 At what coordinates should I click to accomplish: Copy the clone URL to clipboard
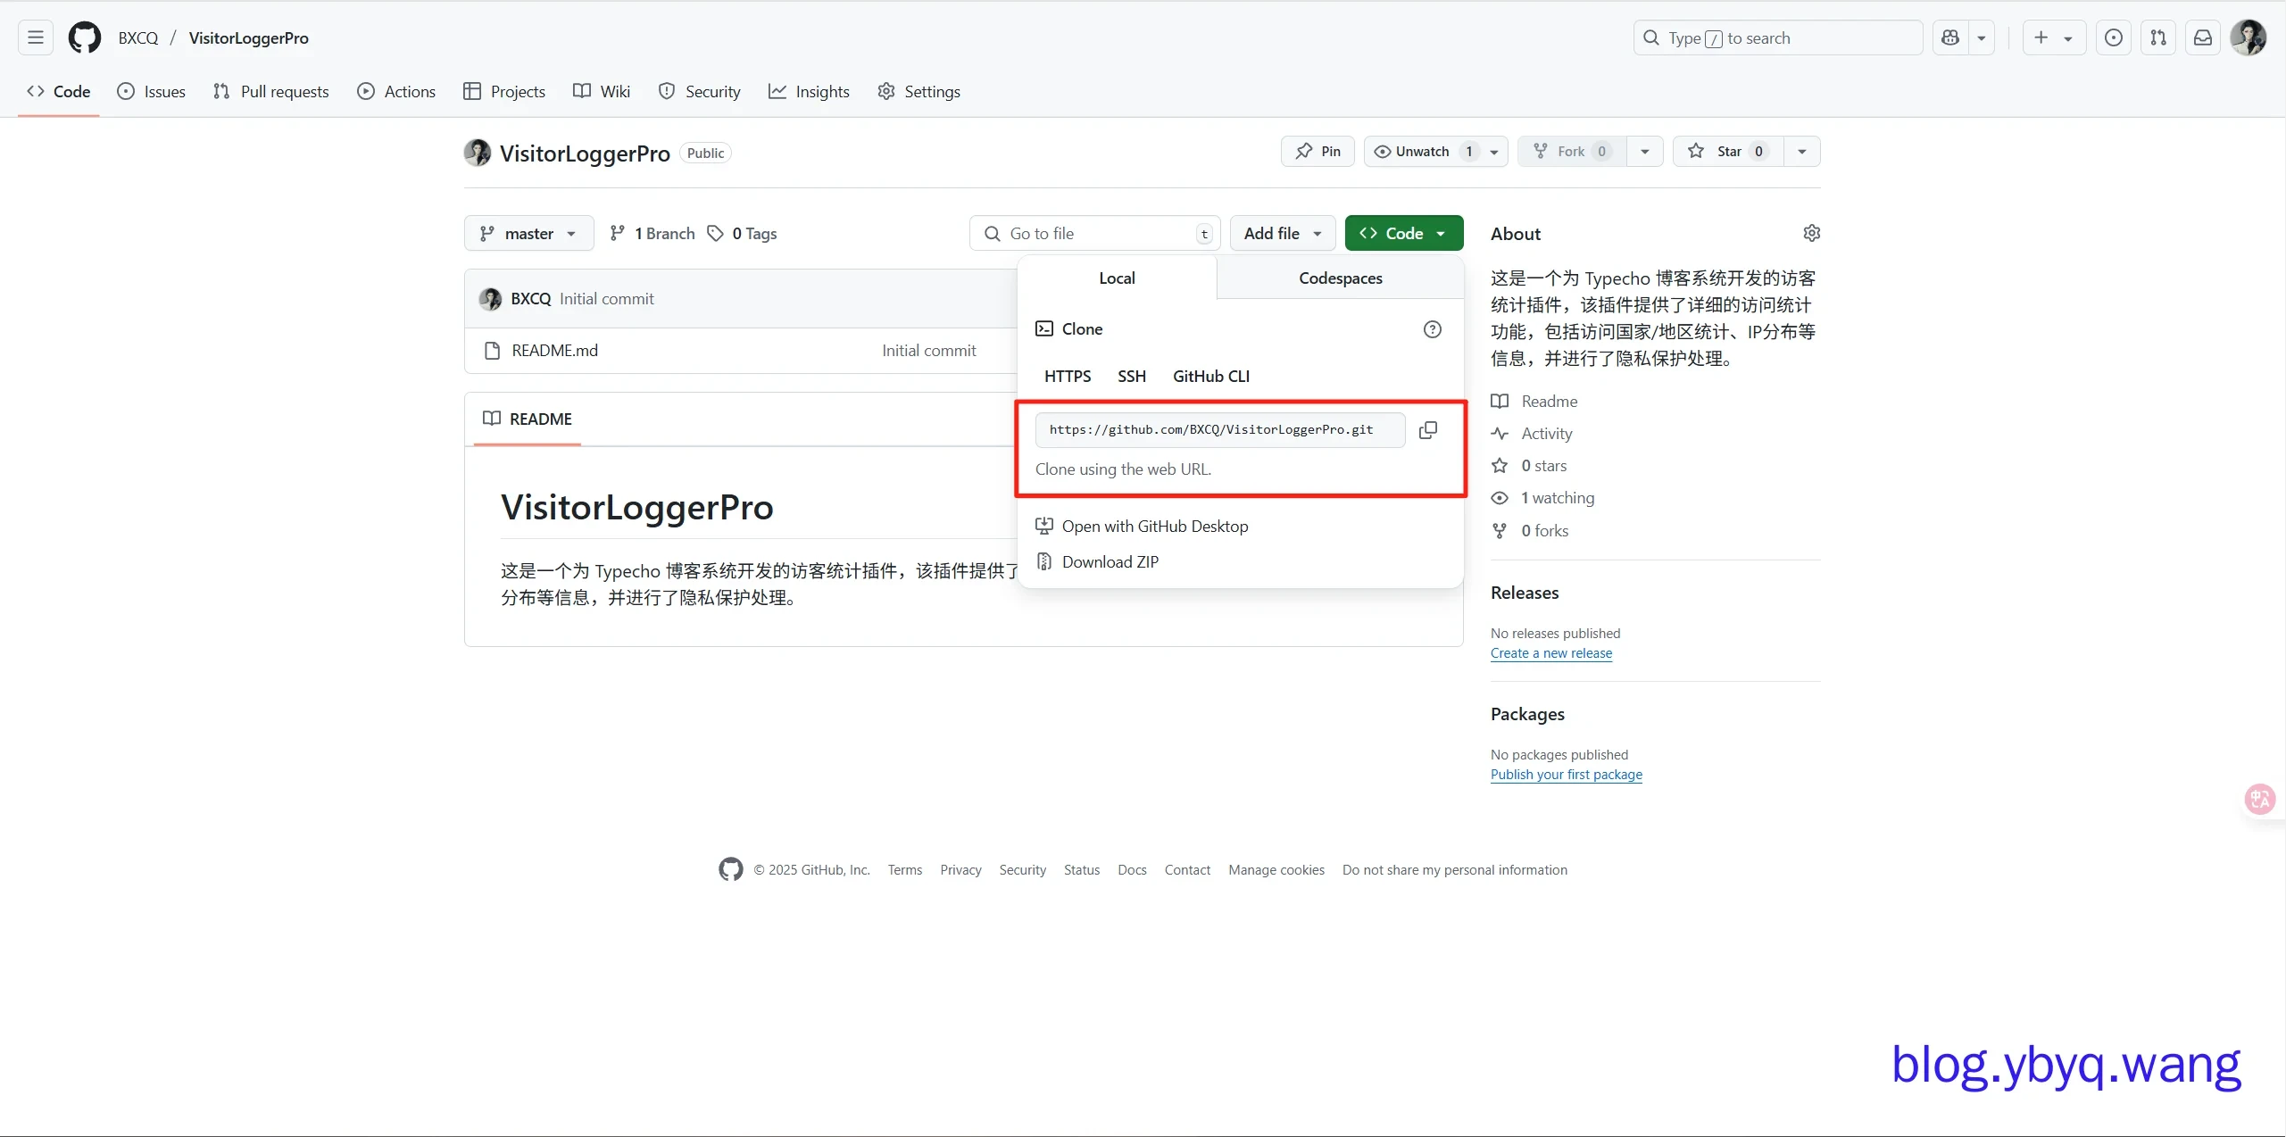tap(1427, 429)
